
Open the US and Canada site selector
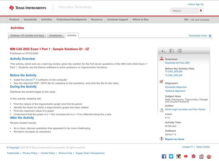tap(200, 20)
